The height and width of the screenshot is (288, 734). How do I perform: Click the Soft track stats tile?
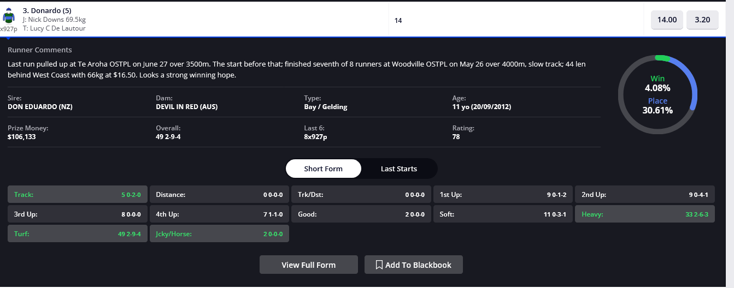(503, 214)
